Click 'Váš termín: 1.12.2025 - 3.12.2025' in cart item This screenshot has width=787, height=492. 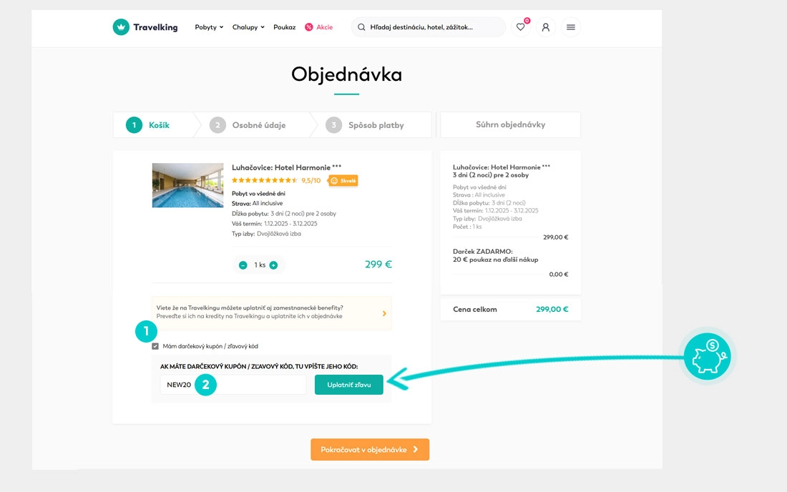tap(275, 224)
